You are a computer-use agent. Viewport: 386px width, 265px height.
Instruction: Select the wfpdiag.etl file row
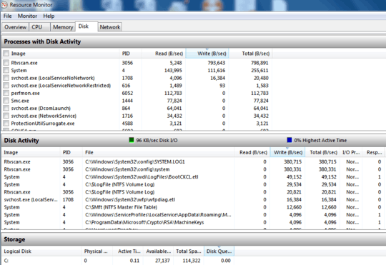(193, 199)
